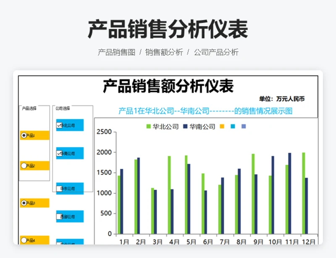336x258 pixels.
Task: Click the 6月 axis label
Action: coord(208,242)
